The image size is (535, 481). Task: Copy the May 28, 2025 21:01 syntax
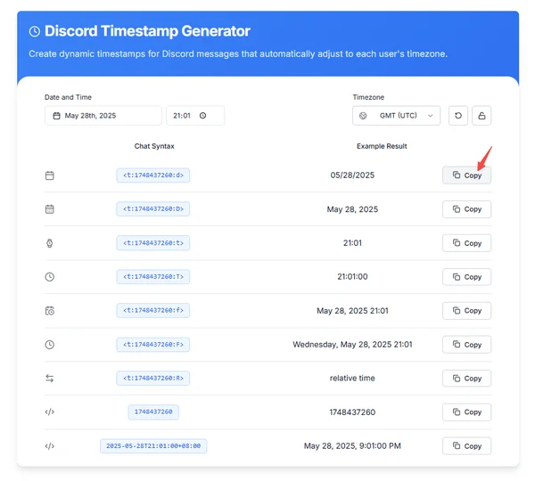click(466, 311)
